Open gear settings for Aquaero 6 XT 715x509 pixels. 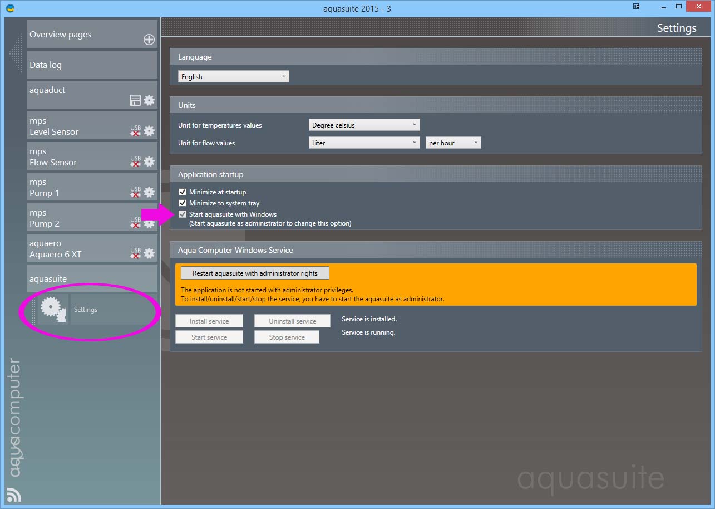(x=149, y=253)
